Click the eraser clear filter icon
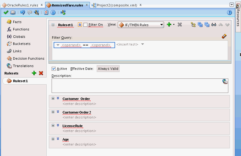This screenshot has width=241, height=156. click(x=224, y=36)
